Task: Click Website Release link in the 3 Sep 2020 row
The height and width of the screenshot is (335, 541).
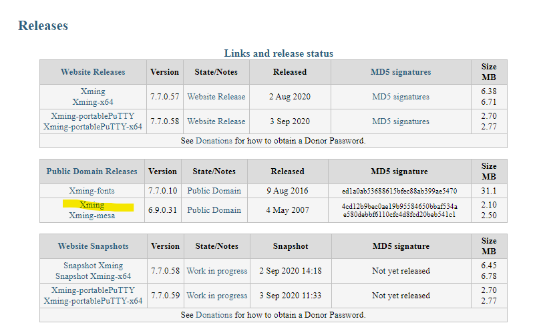Action: click(216, 121)
